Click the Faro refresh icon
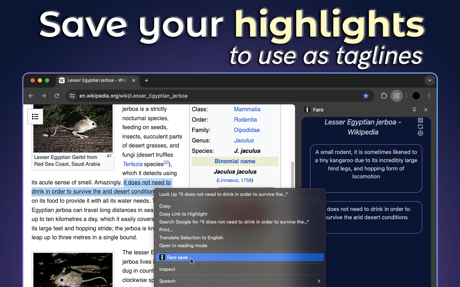This screenshot has width=460, height=287. (x=420, y=127)
